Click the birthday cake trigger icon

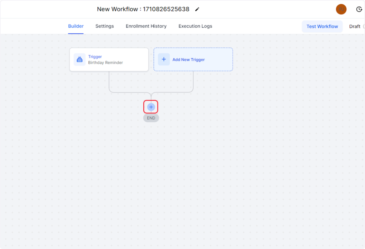(80, 59)
